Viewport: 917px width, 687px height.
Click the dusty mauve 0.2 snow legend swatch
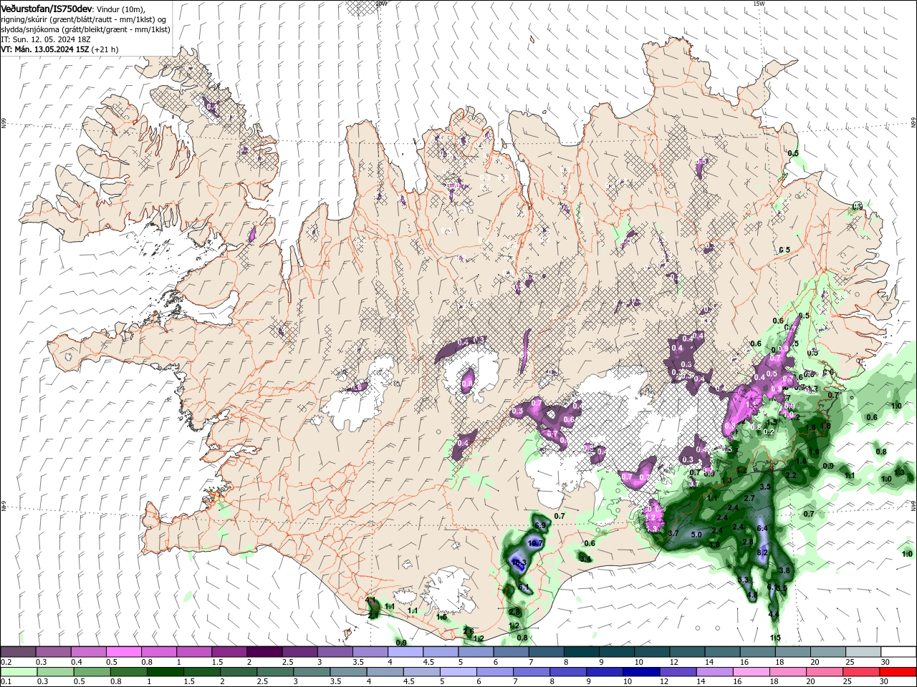tap(19, 652)
